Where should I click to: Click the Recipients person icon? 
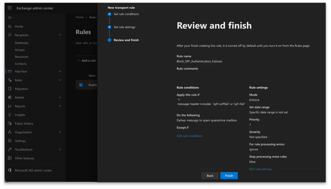[10, 35]
